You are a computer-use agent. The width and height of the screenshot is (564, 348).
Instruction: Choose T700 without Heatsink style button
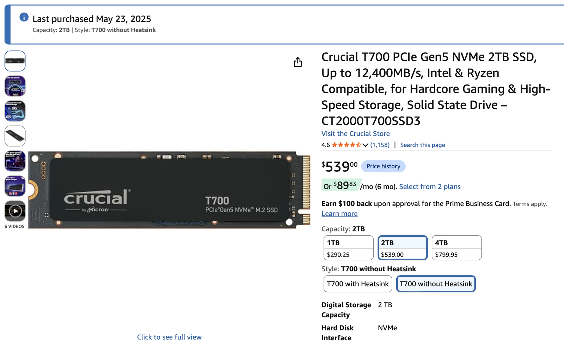[x=436, y=284]
